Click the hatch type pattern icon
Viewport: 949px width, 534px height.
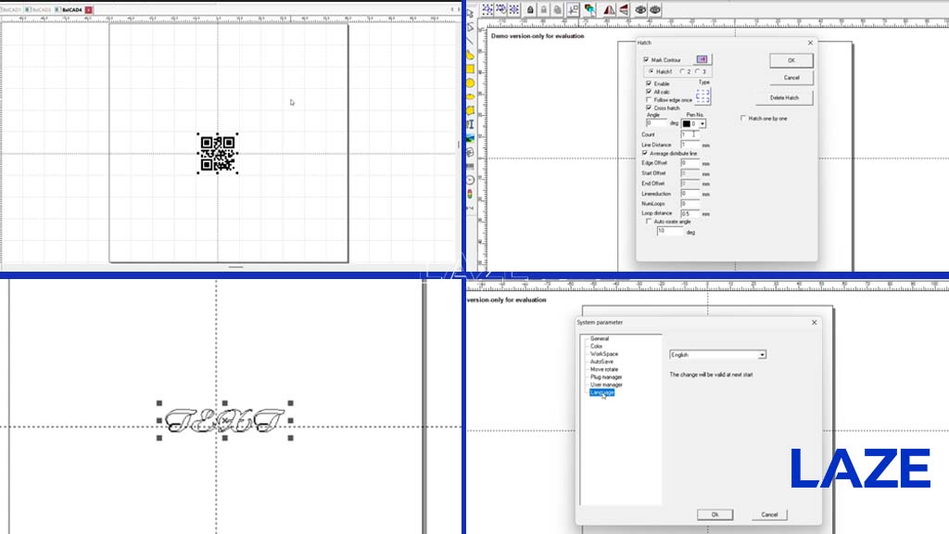tap(702, 95)
